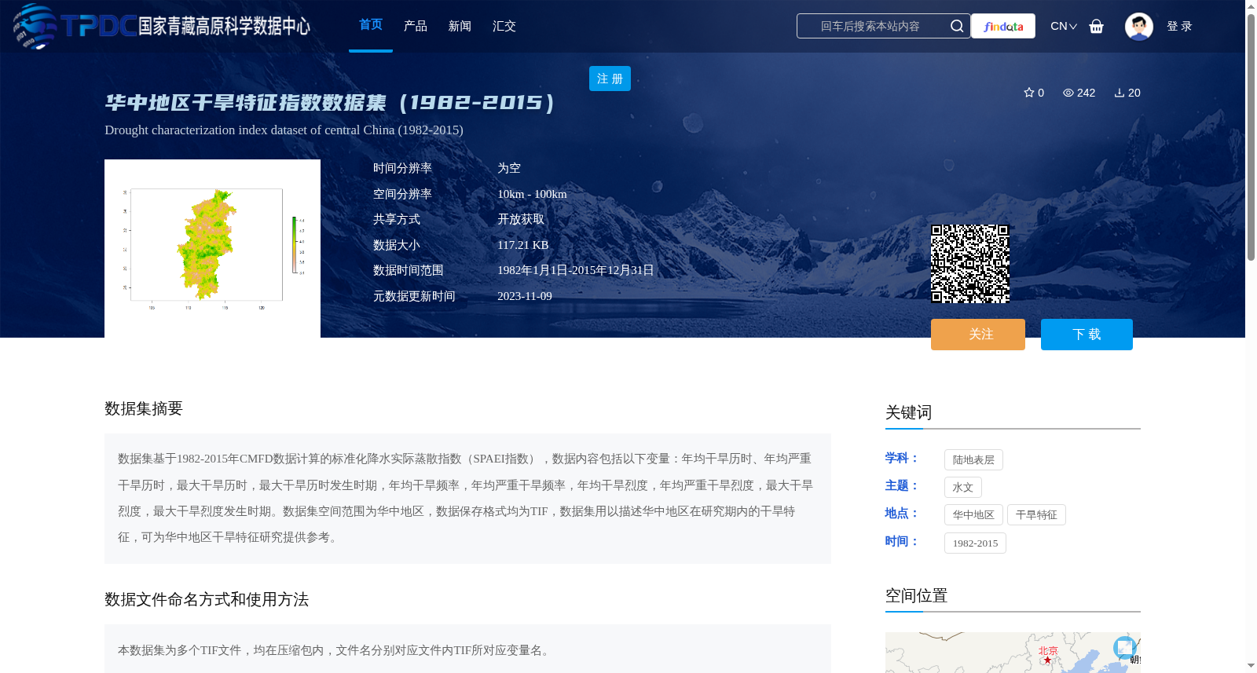Click the floating map widget icon
Viewport: 1257px width, 673px height.
[1125, 648]
